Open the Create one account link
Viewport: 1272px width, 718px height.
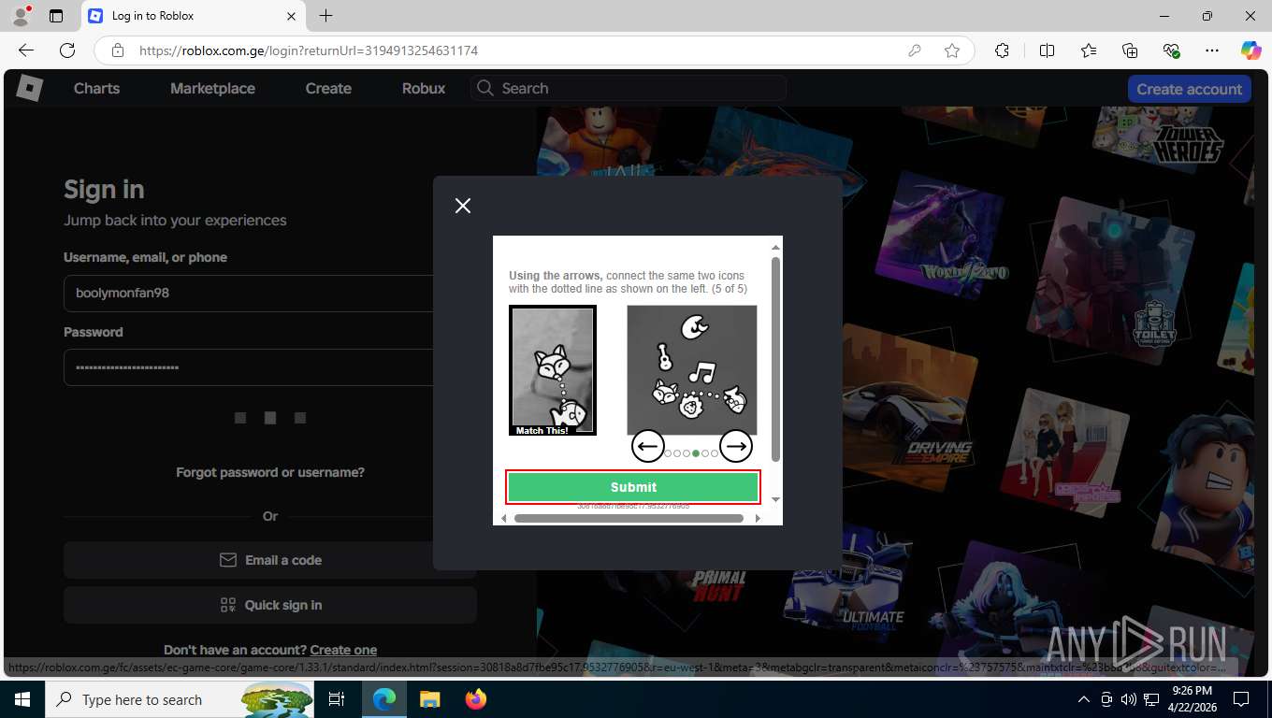(343, 650)
